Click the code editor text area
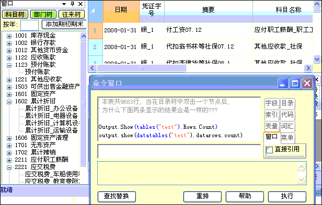This screenshot has height=205, width=322. click(179, 119)
